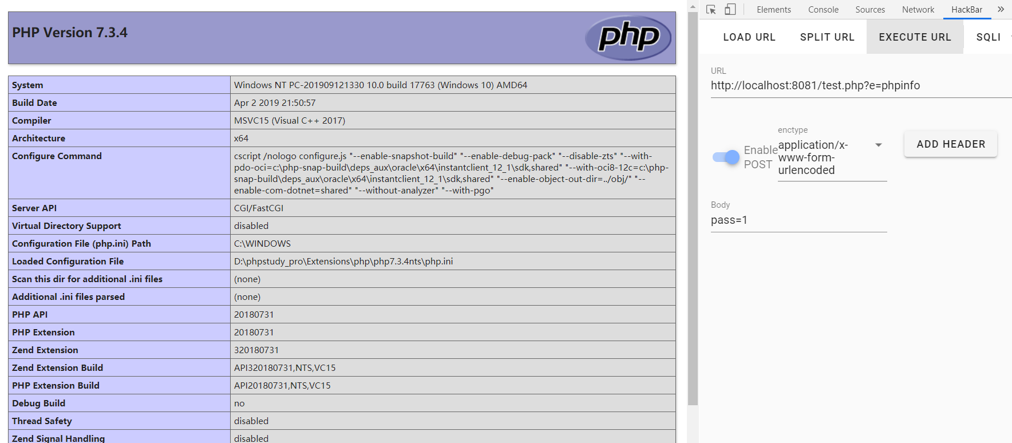Click the ADD HEADER button
1012x443 pixels.
pos(951,144)
